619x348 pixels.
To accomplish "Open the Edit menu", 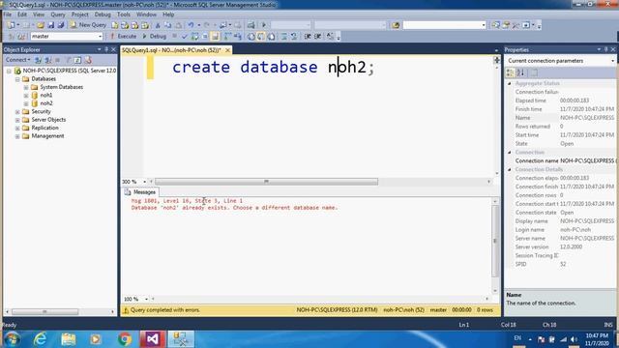I will tap(22, 14).
